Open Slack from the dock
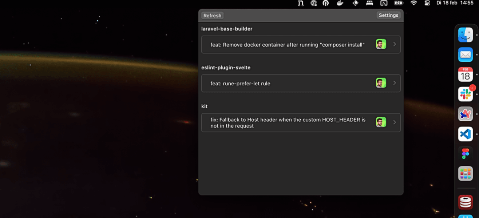Viewport: 479px width, 218px height. point(465,94)
